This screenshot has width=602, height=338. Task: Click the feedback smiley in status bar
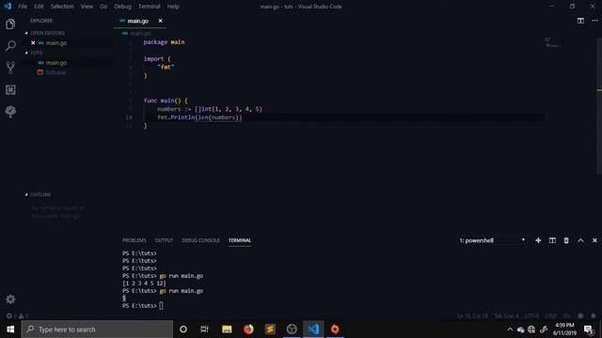580,315
